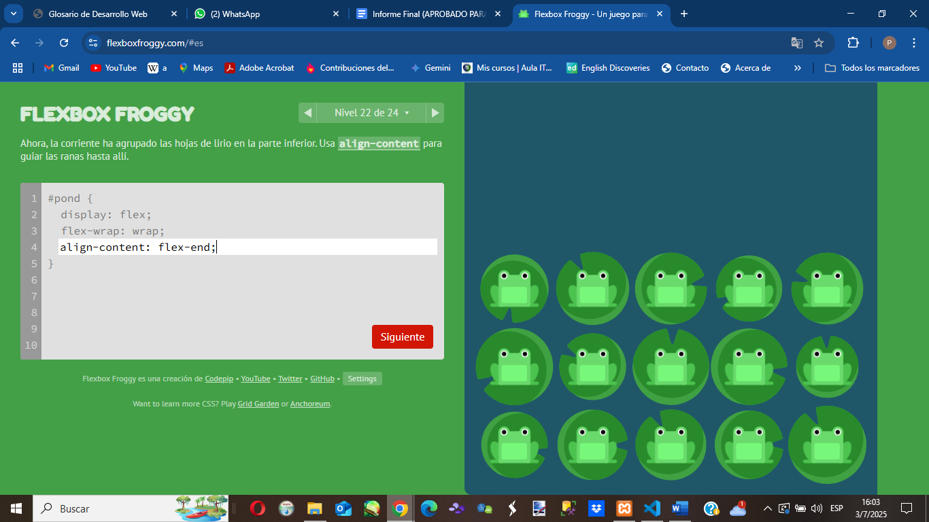This screenshot has height=522, width=929.
Task: Expand the hidden bookmarks chevron
Action: [798, 68]
